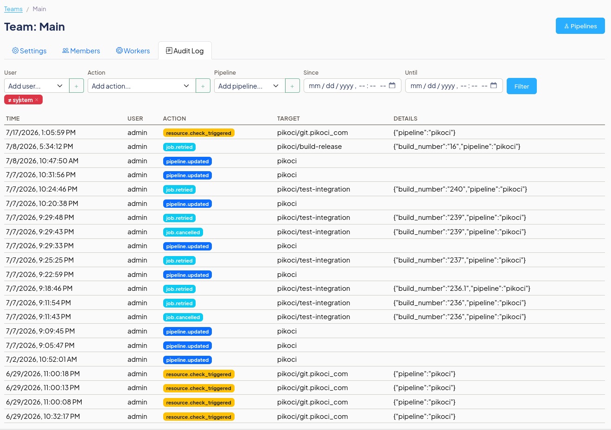Click job.cancelled badge at 7/7/2026 9:29:43 PM
The image size is (611, 430).
[183, 232]
